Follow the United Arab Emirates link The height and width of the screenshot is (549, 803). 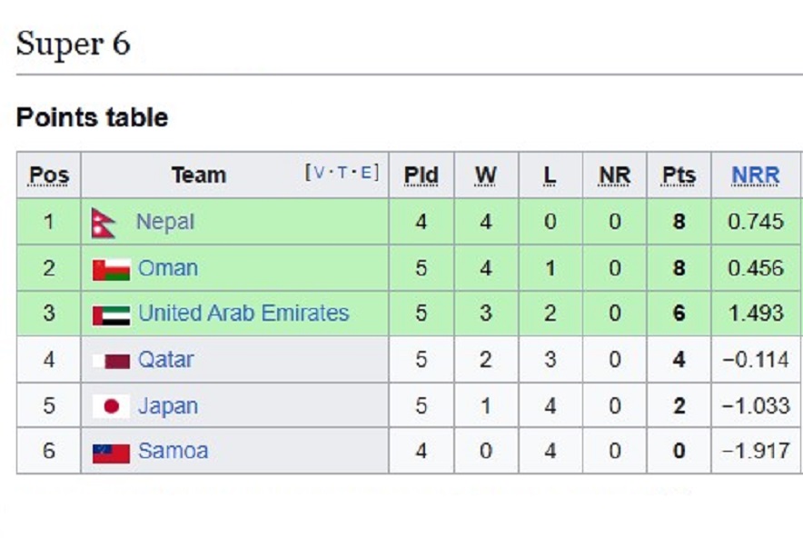point(243,314)
